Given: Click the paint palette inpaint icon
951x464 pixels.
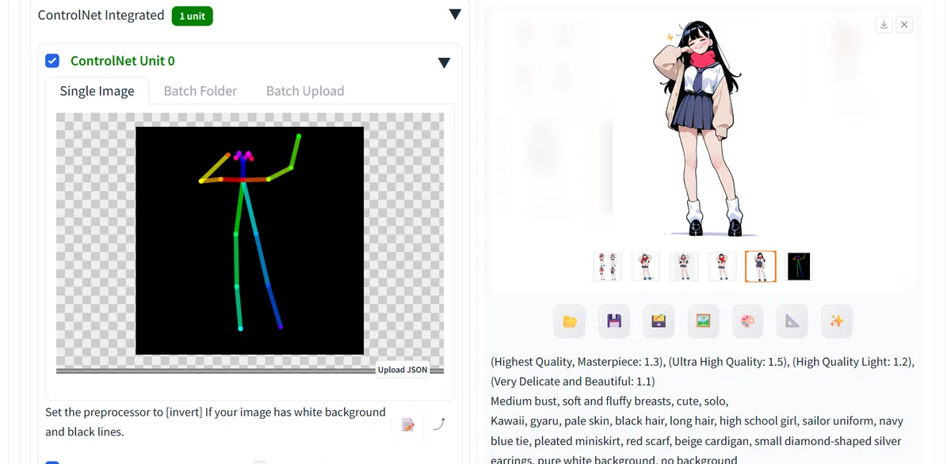Looking at the screenshot, I should coord(747,321).
